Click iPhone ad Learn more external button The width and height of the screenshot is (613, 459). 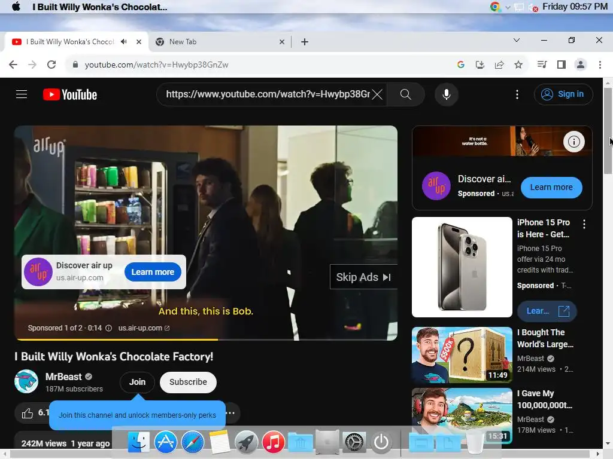547,311
